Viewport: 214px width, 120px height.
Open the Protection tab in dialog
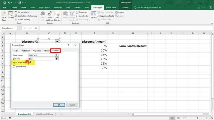pos(26,51)
